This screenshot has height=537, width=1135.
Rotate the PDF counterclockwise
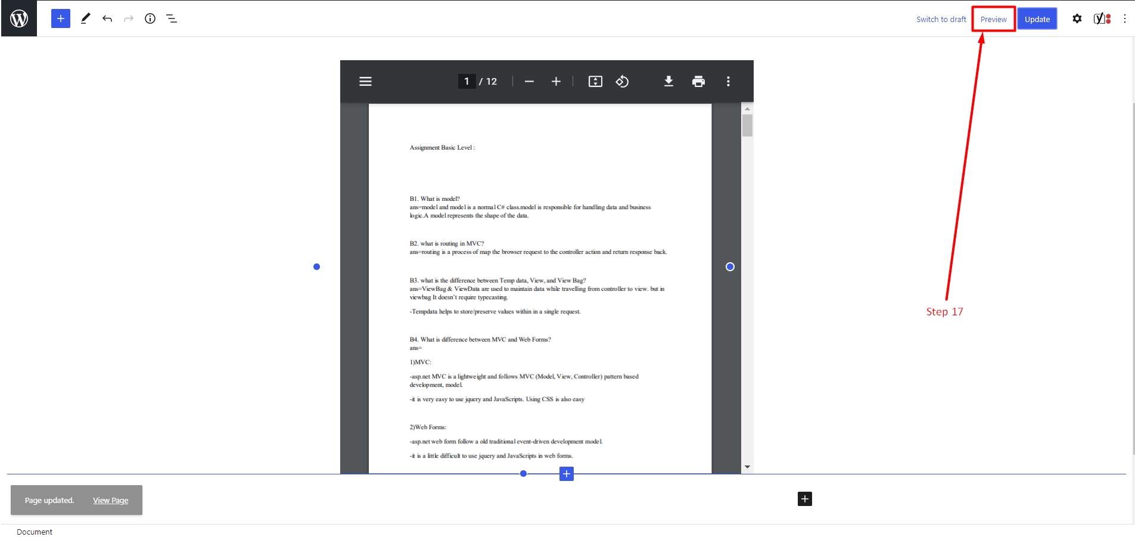click(622, 82)
